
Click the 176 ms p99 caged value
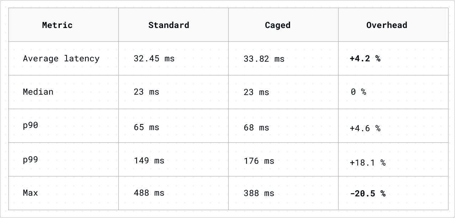point(259,161)
